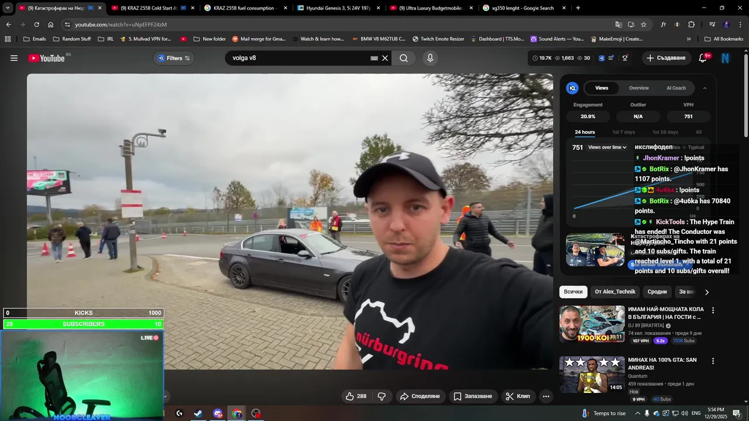Select the All time range
This screenshot has height=421, width=749.
point(699,132)
